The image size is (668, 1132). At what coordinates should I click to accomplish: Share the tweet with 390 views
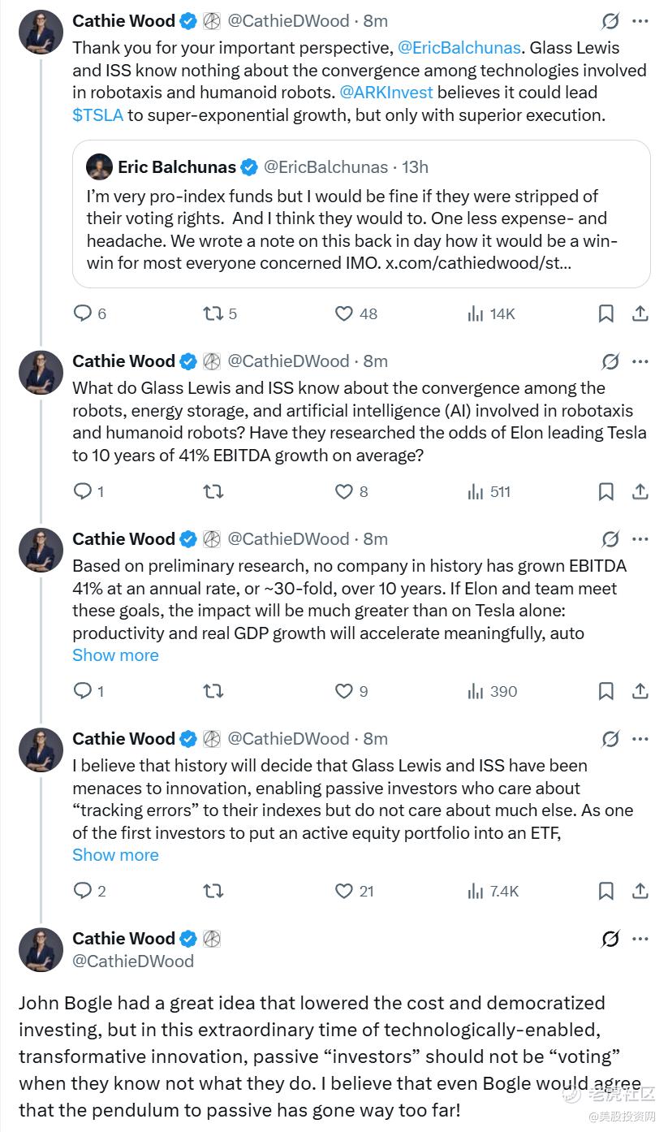pos(640,691)
